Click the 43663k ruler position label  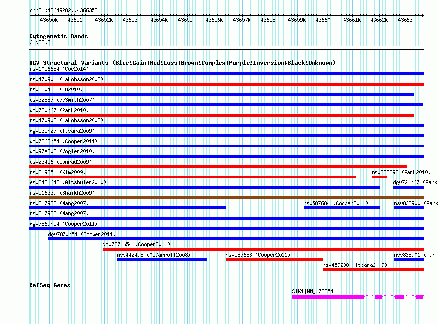[407, 20]
